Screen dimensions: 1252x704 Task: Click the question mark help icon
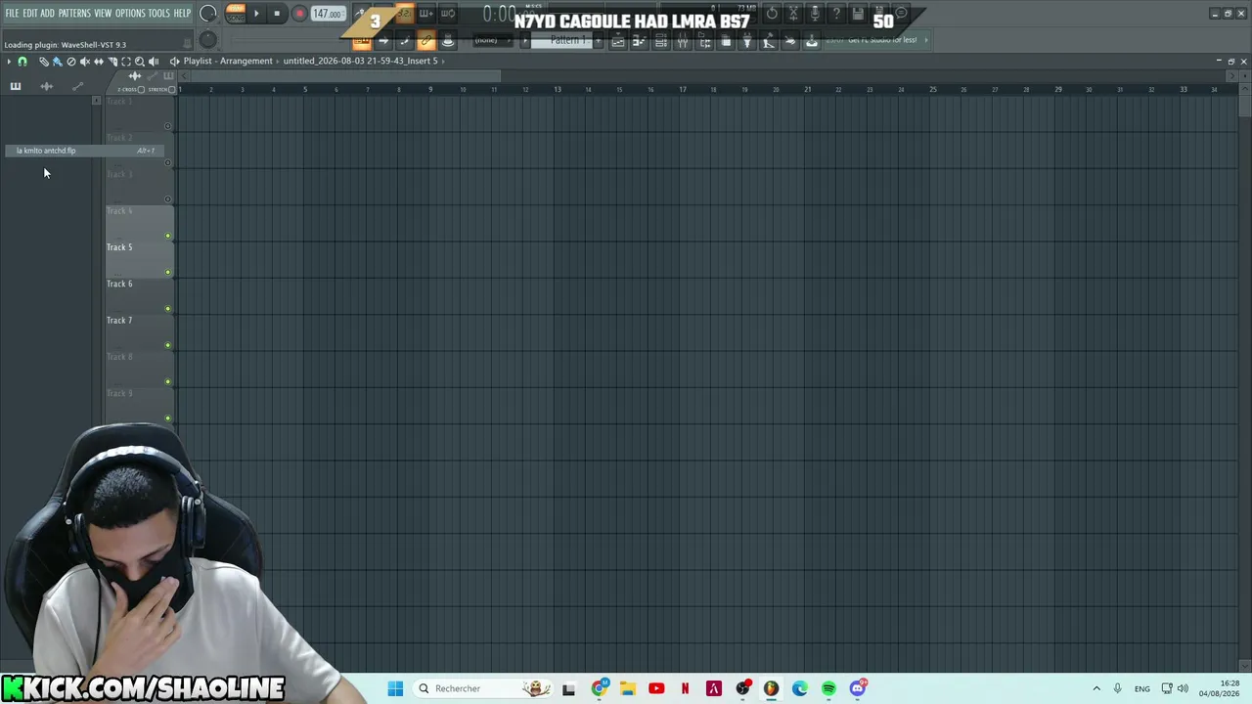point(836,14)
